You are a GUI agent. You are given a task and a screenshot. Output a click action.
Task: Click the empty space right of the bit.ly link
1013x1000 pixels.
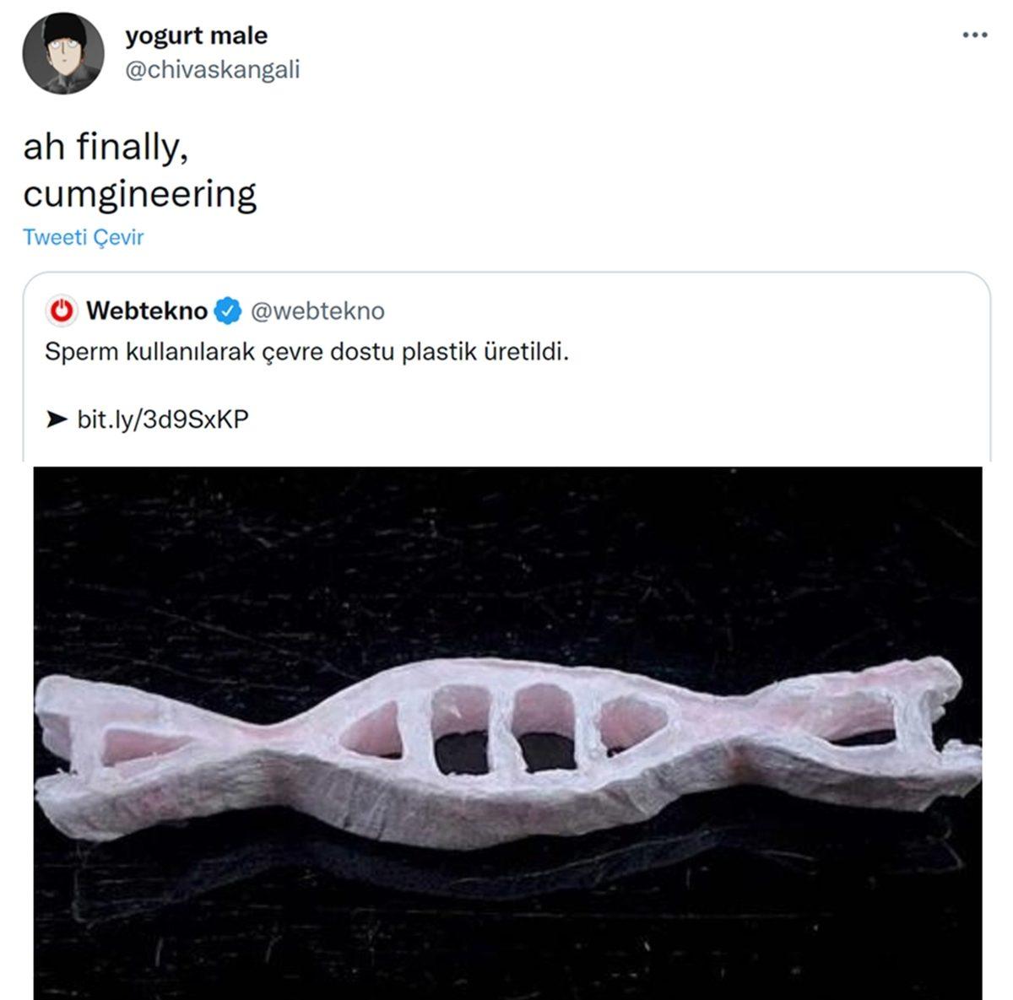pos(591,419)
